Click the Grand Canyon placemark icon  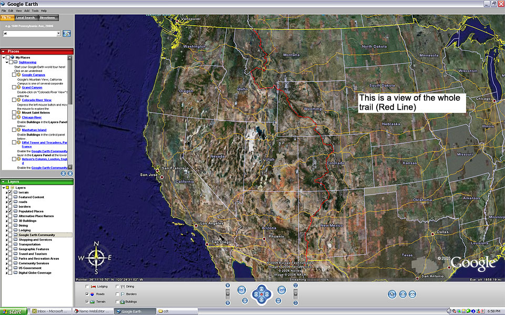point(19,87)
